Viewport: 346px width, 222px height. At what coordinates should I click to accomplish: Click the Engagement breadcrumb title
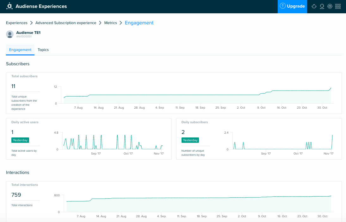[x=139, y=23]
